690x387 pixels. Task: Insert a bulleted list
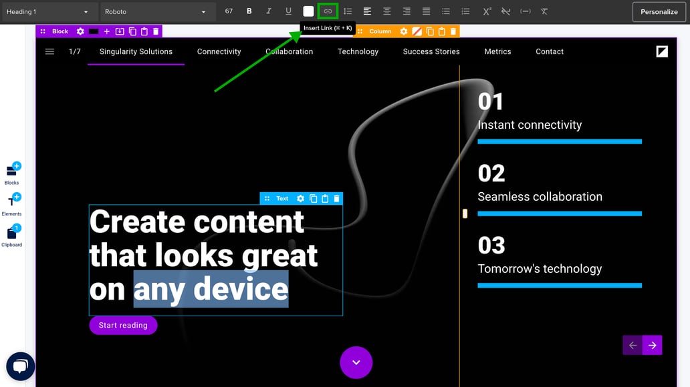pyautogui.click(x=446, y=11)
